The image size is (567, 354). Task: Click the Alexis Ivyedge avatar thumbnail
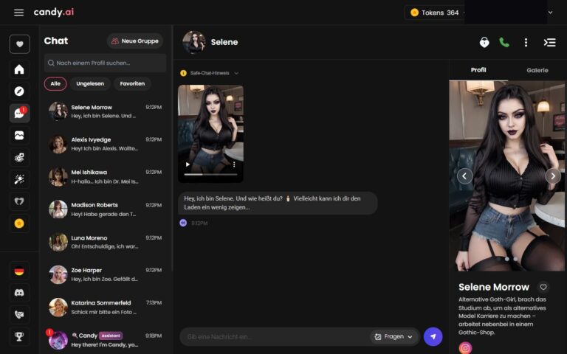coord(58,144)
